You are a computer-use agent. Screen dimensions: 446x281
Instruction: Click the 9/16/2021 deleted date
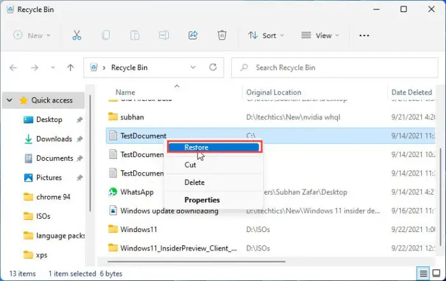[413, 211]
